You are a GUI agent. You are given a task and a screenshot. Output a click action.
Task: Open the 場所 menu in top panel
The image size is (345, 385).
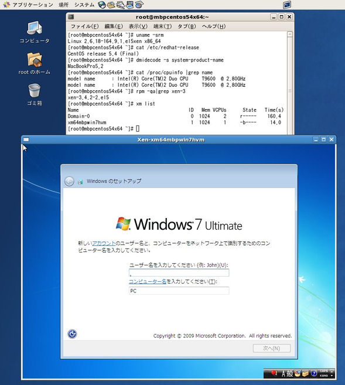(x=63, y=5)
